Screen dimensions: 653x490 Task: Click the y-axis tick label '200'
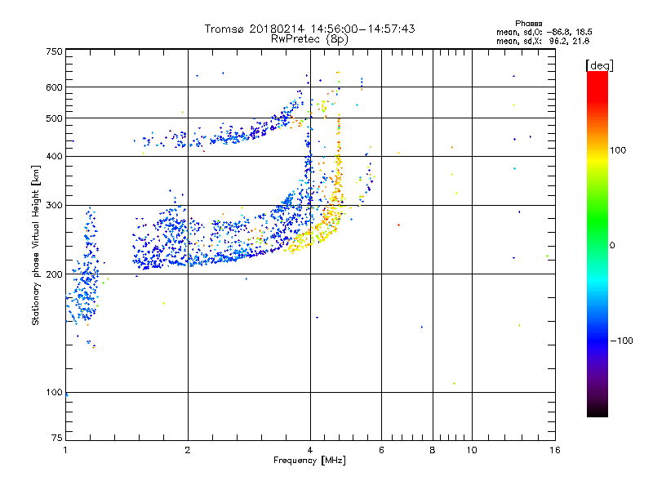55,274
